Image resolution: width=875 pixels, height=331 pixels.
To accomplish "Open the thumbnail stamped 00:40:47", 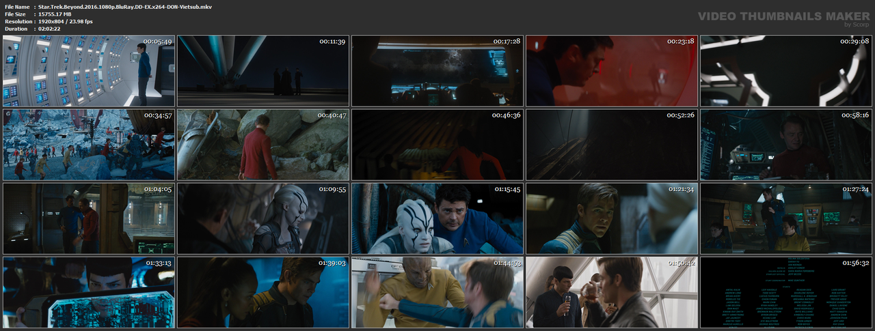I will [263, 145].
